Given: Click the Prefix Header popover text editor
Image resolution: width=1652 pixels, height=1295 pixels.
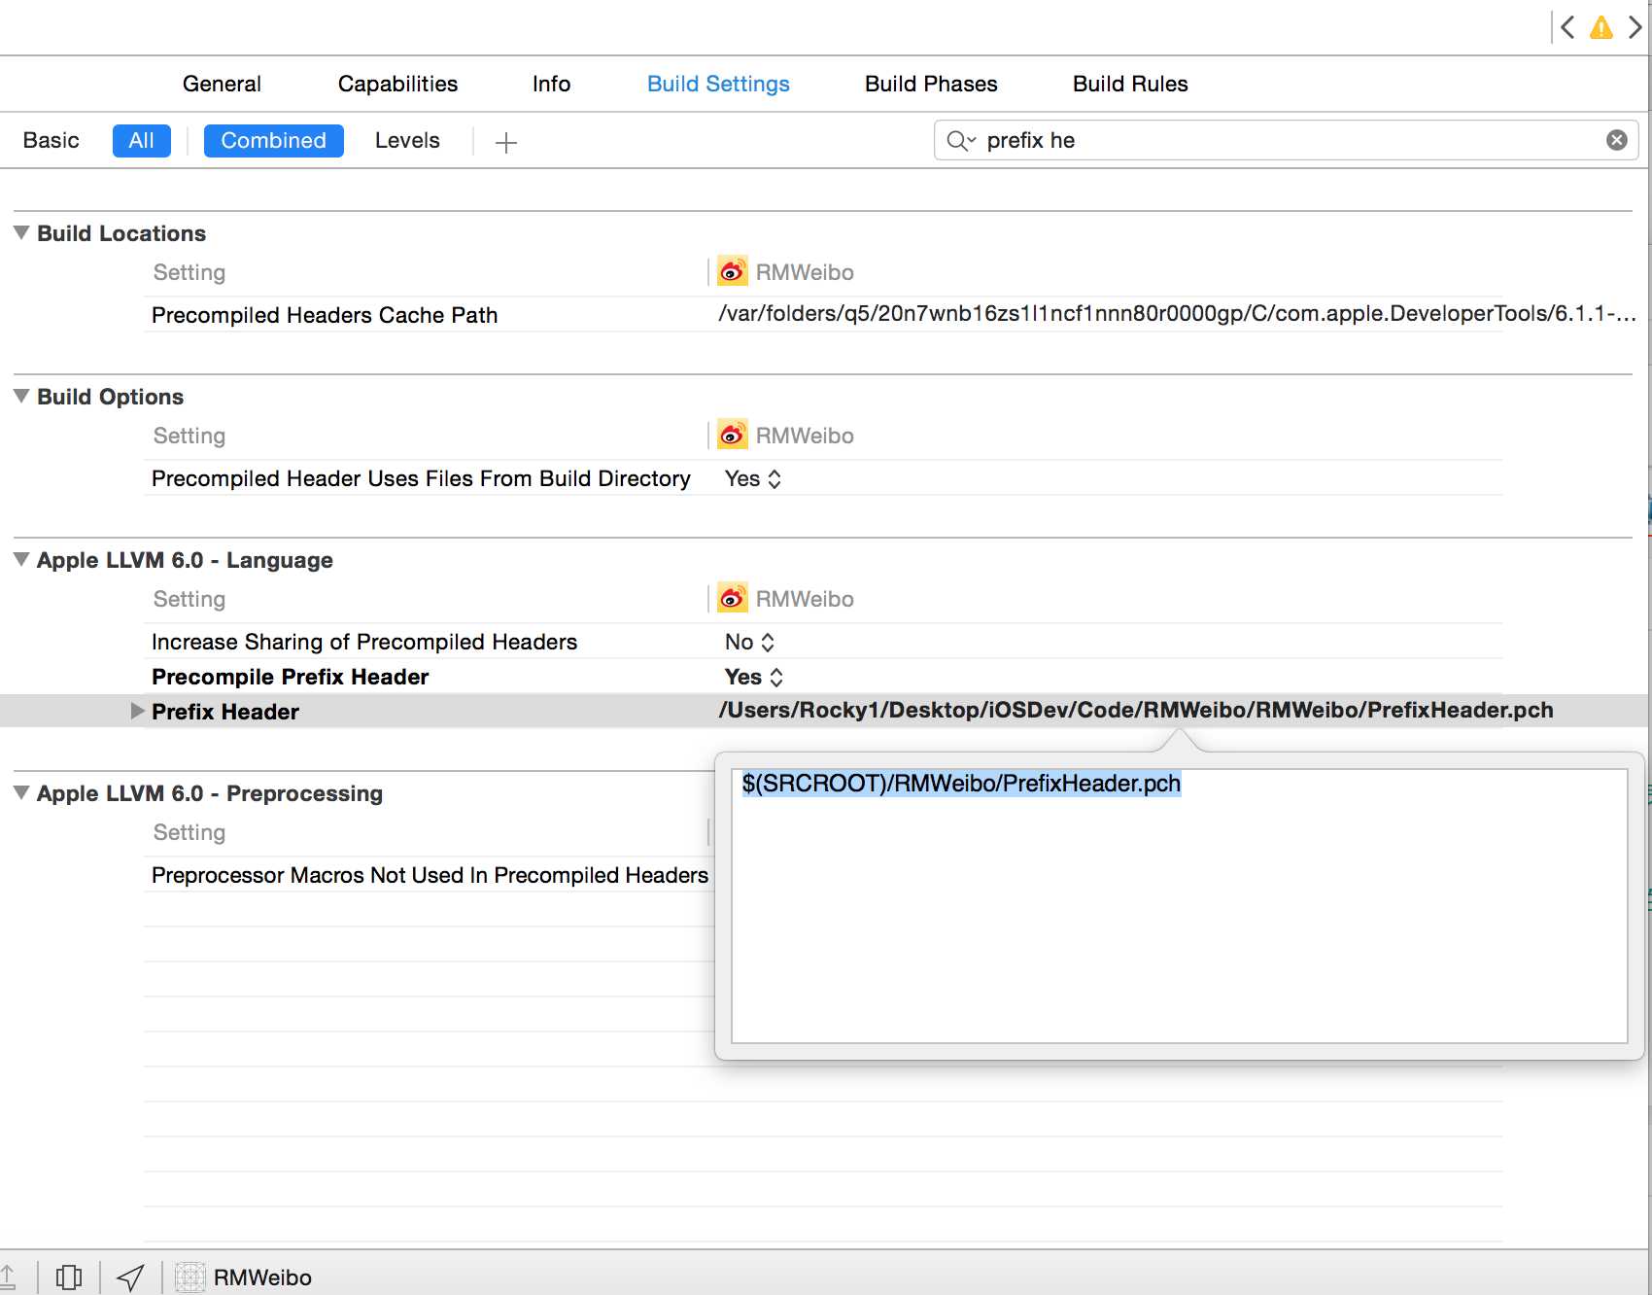Looking at the screenshot, I should (x=1179, y=906).
